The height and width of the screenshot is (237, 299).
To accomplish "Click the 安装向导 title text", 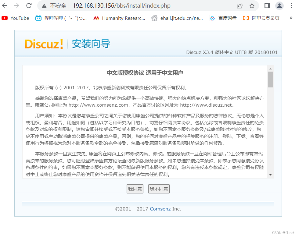I will 91,44.
